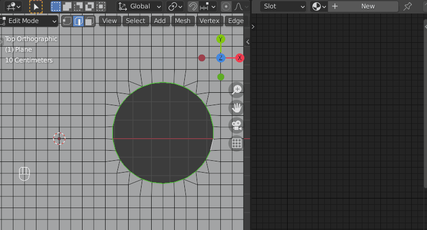Image resolution: width=427 pixels, height=230 pixels.
Task: Open the pivot point dropdown
Action: (175, 6)
